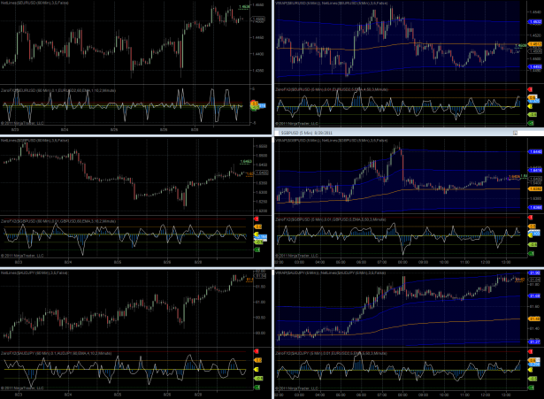Click the VWAP($GBPUSD (5 Min)) indicator label
Image resolution: width=544 pixels, height=399 pixels.
tap(332, 140)
